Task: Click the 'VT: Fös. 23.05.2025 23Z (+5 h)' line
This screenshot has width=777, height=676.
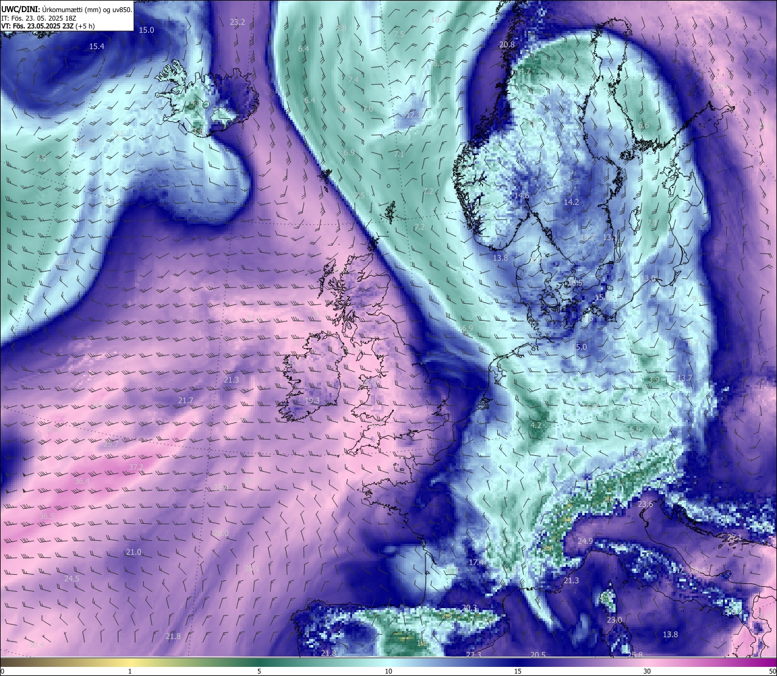Action: click(x=48, y=26)
